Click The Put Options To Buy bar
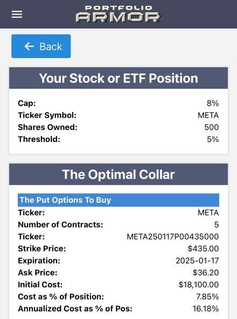Image resolution: width=237 pixels, height=319 pixels. pyautogui.click(x=119, y=200)
